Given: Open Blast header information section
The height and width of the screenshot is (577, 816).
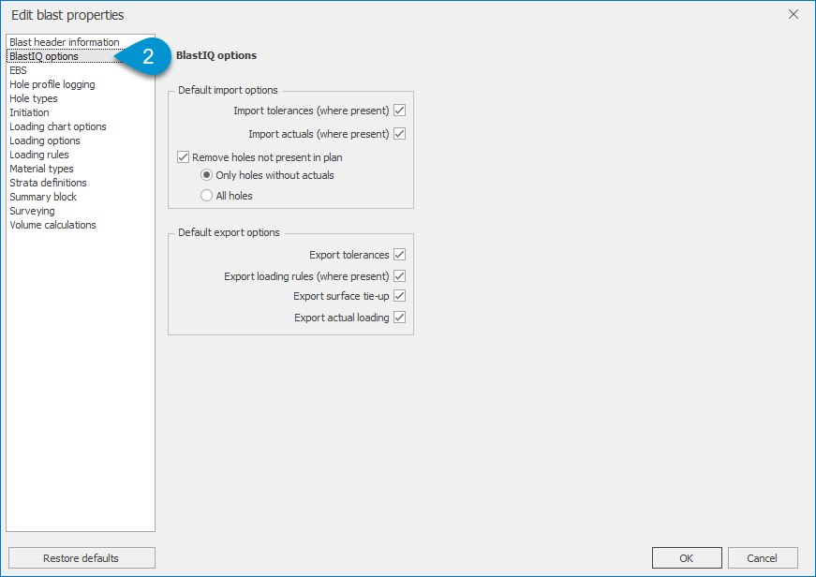Looking at the screenshot, I should pos(65,42).
